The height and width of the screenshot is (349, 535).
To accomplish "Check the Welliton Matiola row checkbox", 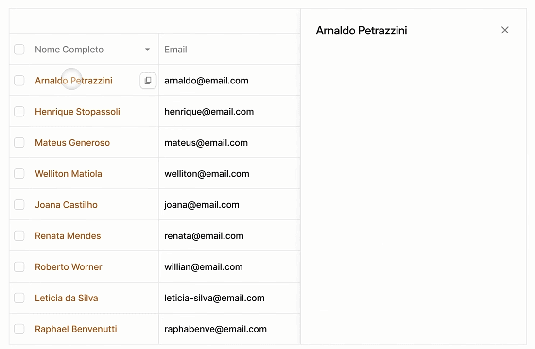I will pyautogui.click(x=19, y=173).
